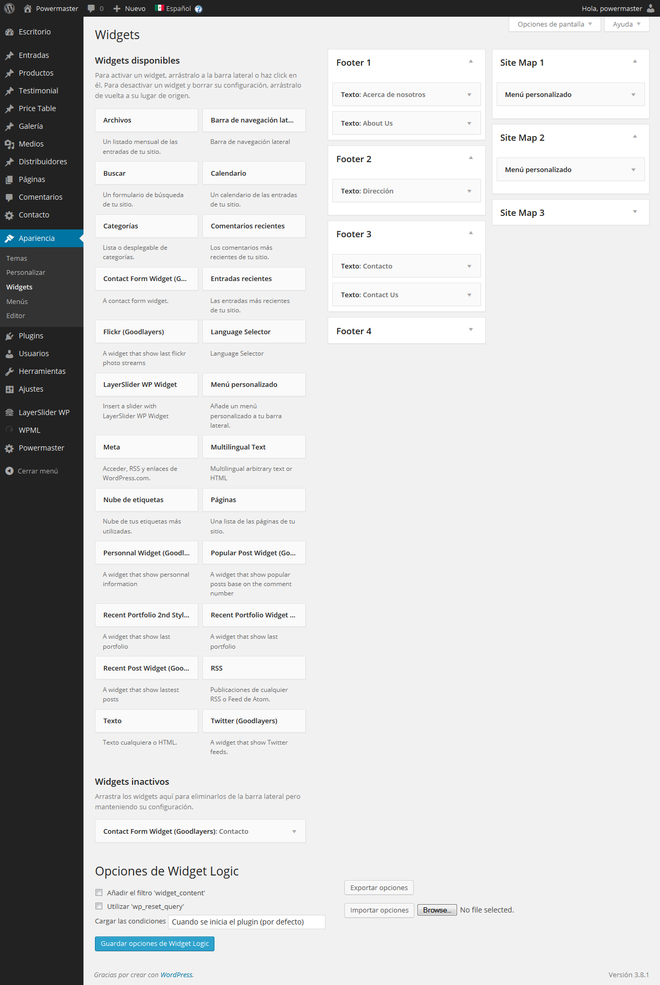Open the Opciones de pantalla tab

coord(555,24)
